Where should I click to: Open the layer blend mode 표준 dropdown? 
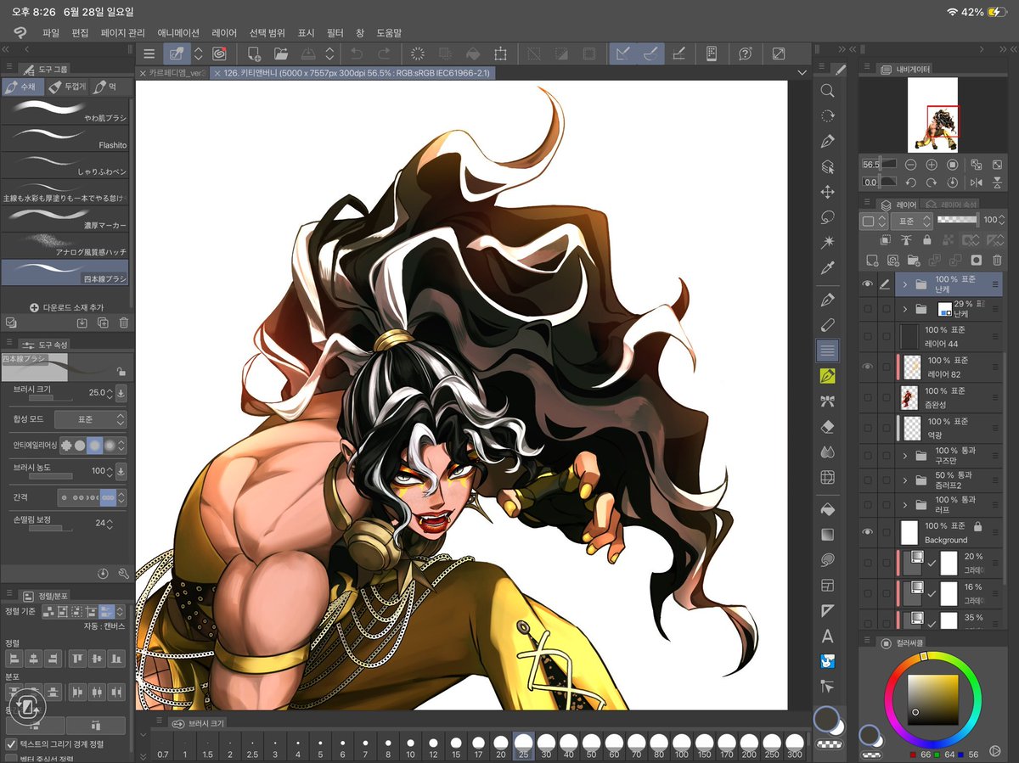pyautogui.click(x=911, y=221)
